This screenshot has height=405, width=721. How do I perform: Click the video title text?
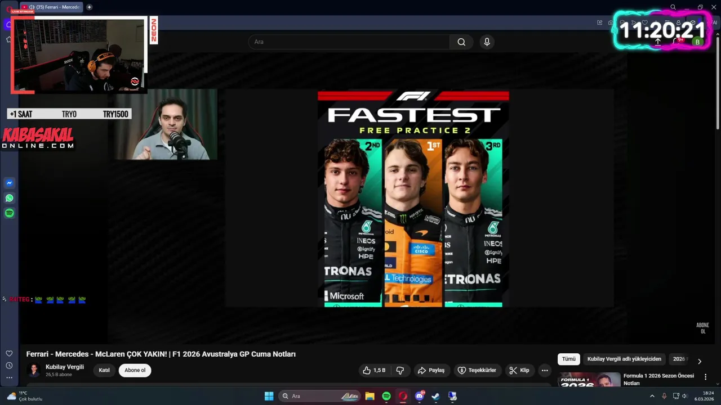point(161,354)
